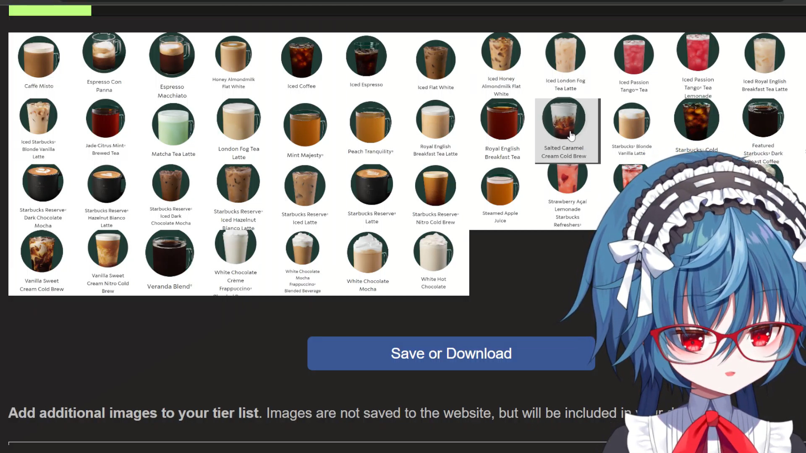Image resolution: width=806 pixels, height=453 pixels.
Task: Select the White Chocolate Mocha drink
Action: 368,253
